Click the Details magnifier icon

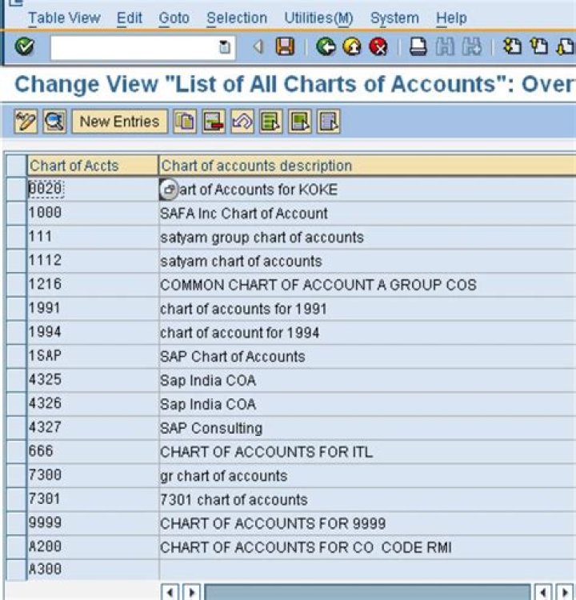pyautogui.click(x=54, y=122)
